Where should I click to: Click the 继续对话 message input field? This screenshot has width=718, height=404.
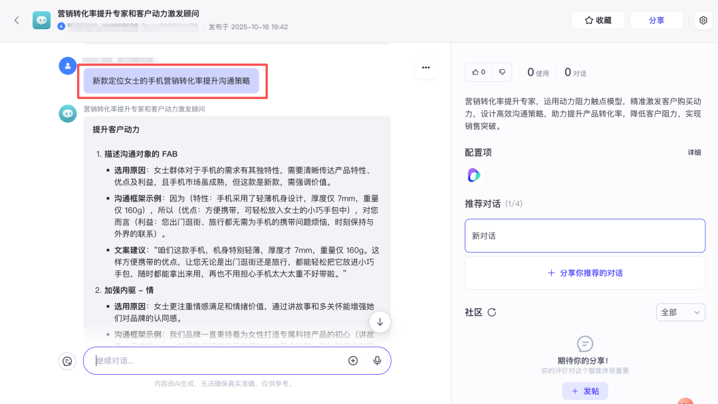[216, 361]
